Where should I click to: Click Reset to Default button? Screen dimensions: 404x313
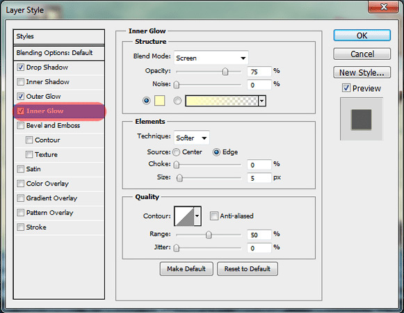248,269
